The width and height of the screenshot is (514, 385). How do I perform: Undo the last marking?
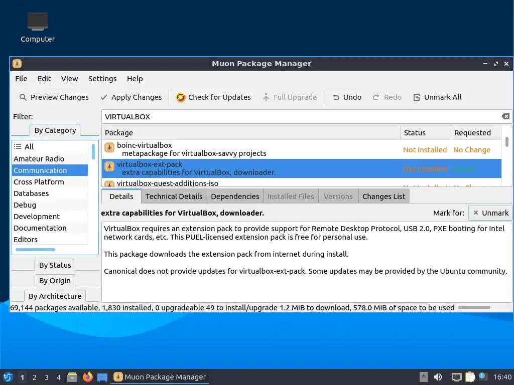[x=347, y=97]
